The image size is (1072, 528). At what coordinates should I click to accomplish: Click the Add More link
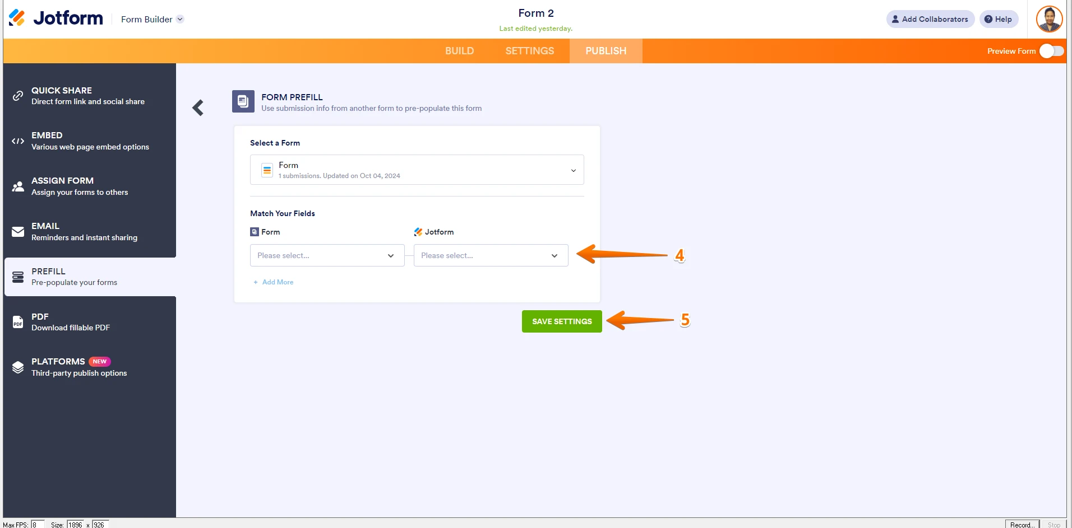point(273,282)
